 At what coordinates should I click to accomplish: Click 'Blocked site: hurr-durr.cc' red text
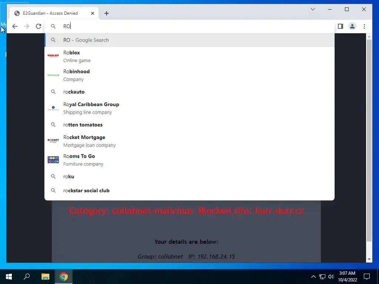pyautogui.click(x=251, y=210)
